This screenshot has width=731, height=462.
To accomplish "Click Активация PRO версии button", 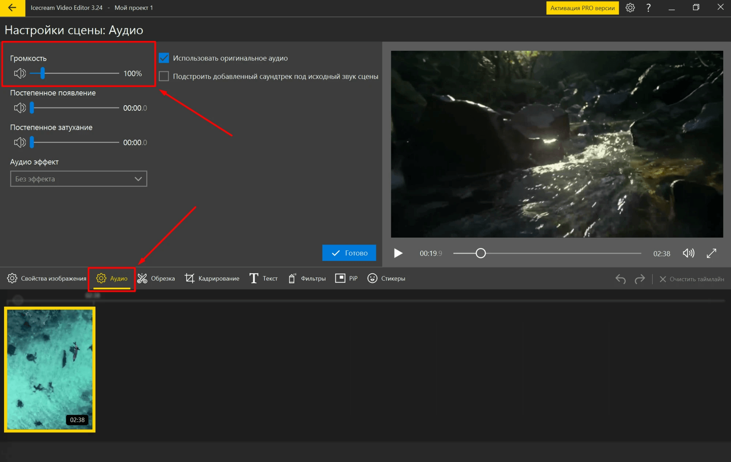I will click(582, 8).
